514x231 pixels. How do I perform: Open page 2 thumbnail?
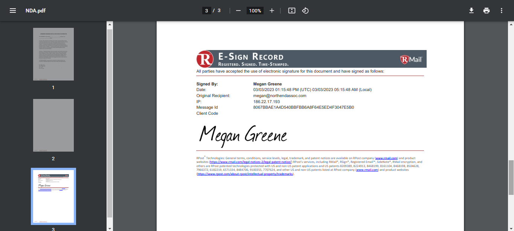coord(53,125)
